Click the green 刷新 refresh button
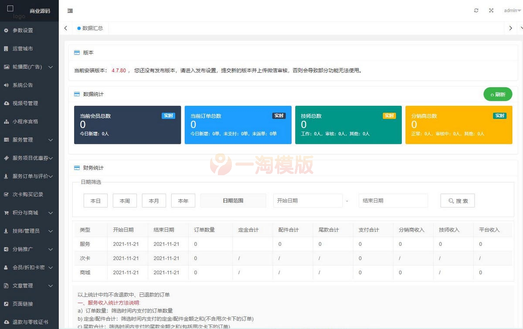Screen dimensions: 523x329 (x=498, y=94)
